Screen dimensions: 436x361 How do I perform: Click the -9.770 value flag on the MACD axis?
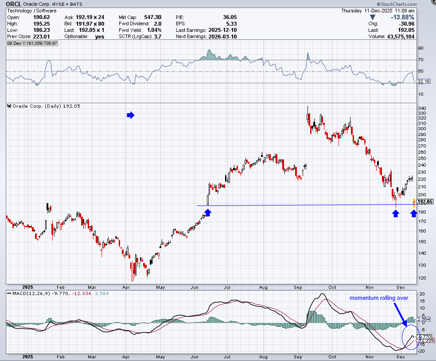425,337
